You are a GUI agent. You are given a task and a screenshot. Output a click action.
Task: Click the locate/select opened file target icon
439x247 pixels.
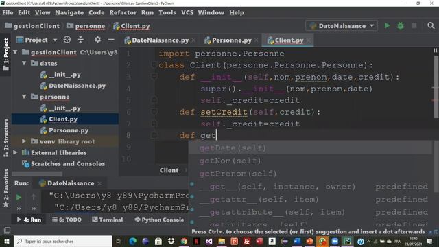pos(67,40)
